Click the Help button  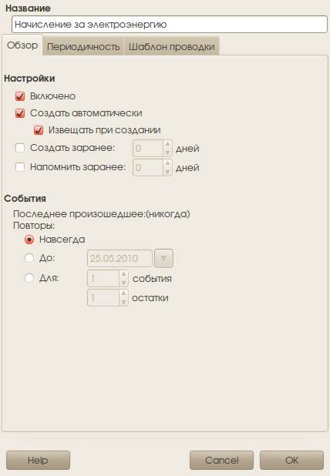[38, 461]
